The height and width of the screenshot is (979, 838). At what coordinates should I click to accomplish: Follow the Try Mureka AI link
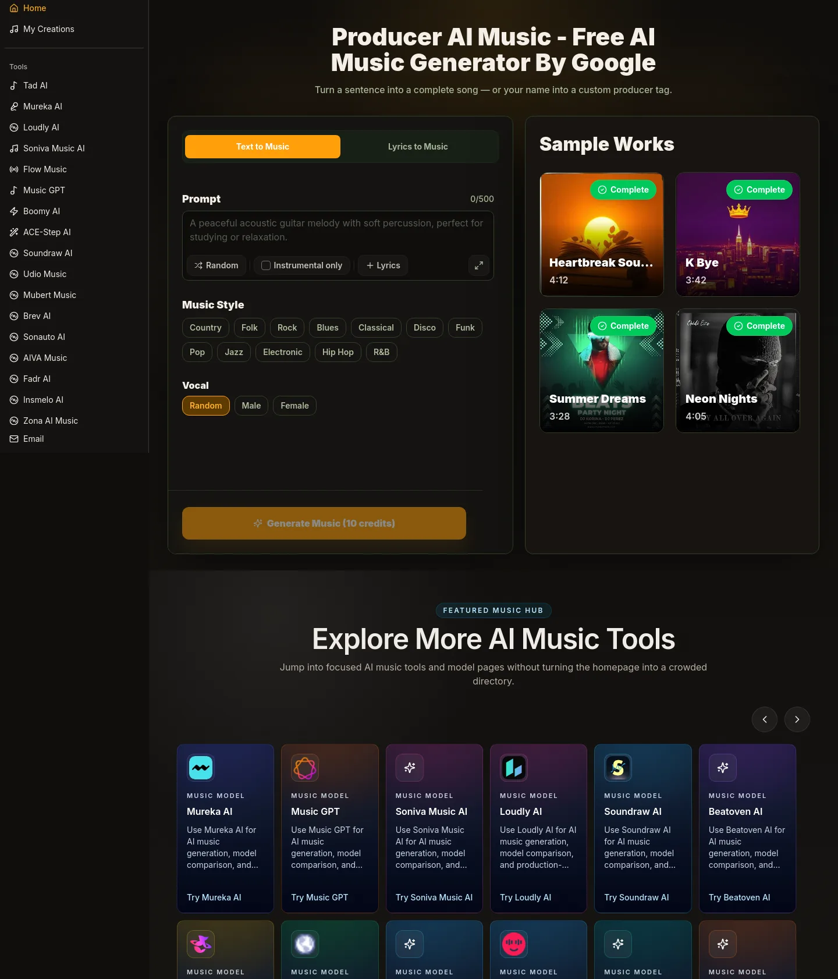coord(214,898)
